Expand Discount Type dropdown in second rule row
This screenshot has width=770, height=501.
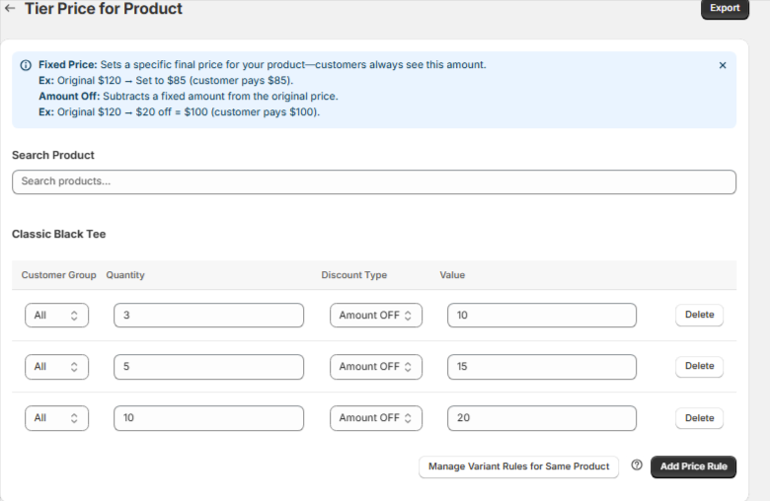coord(376,366)
